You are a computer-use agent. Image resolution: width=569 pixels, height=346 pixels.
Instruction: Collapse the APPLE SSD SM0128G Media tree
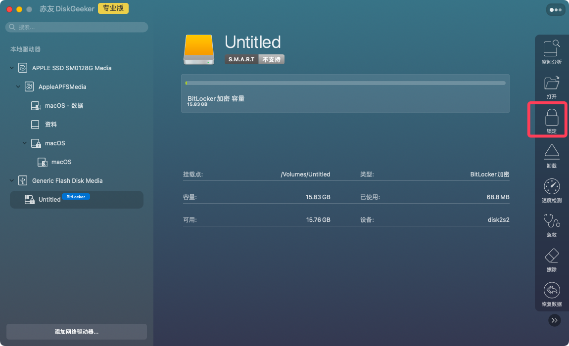pyautogui.click(x=11, y=68)
